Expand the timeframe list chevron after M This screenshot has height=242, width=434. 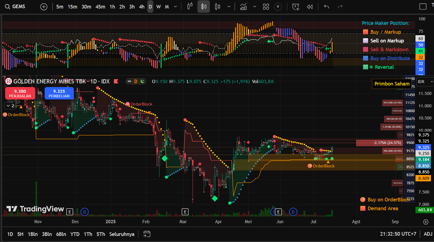coord(175,7)
